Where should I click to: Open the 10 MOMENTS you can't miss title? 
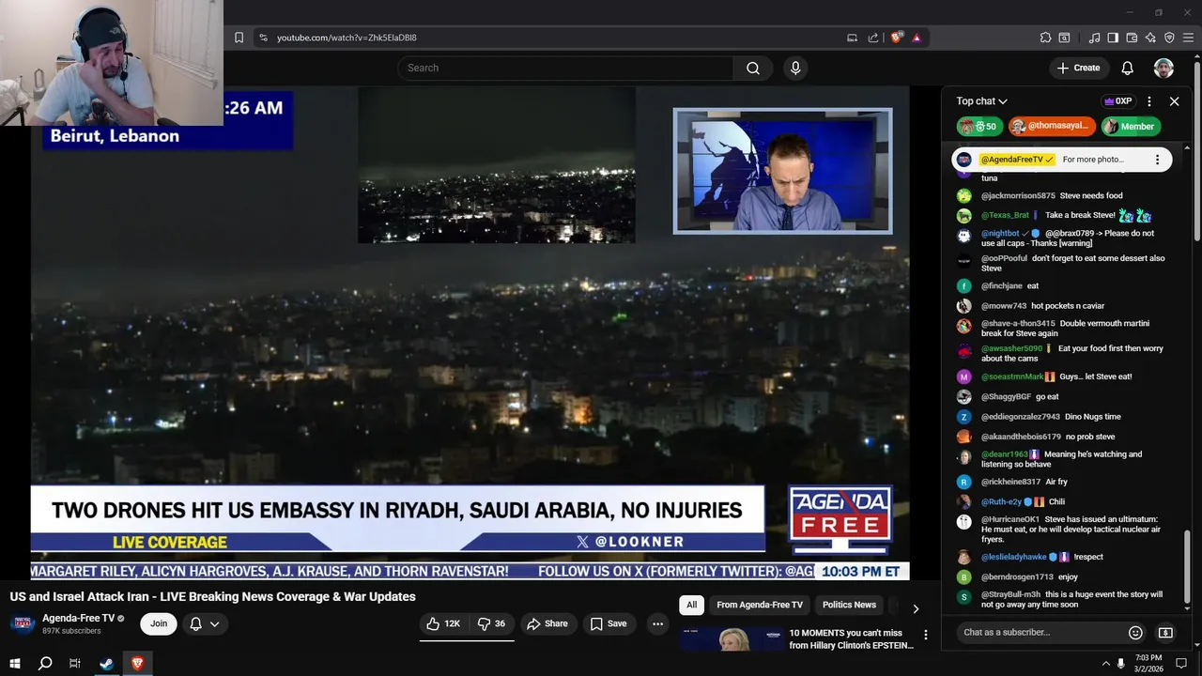tap(851, 639)
